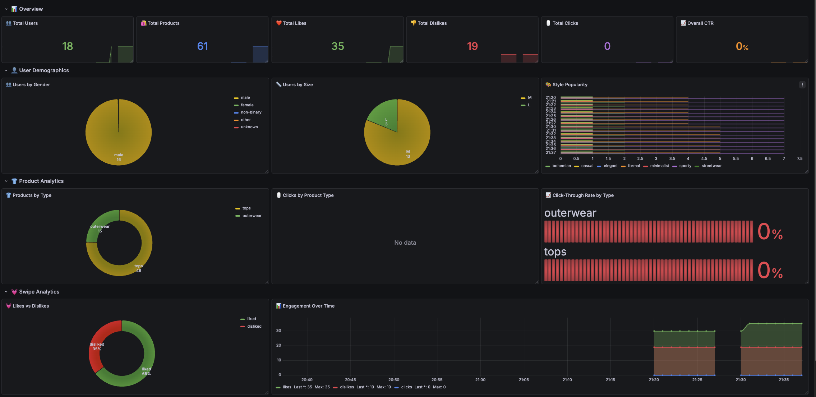The height and width of the screenshot is (397, 816).
Task: Toggle female series in gender legend
Action: click(x=247, y=105)
